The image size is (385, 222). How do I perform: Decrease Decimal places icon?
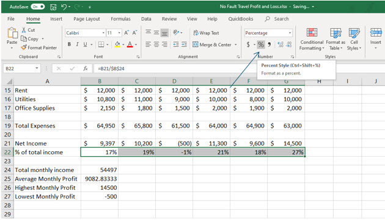pyautogui.click(x=289, y=45)
